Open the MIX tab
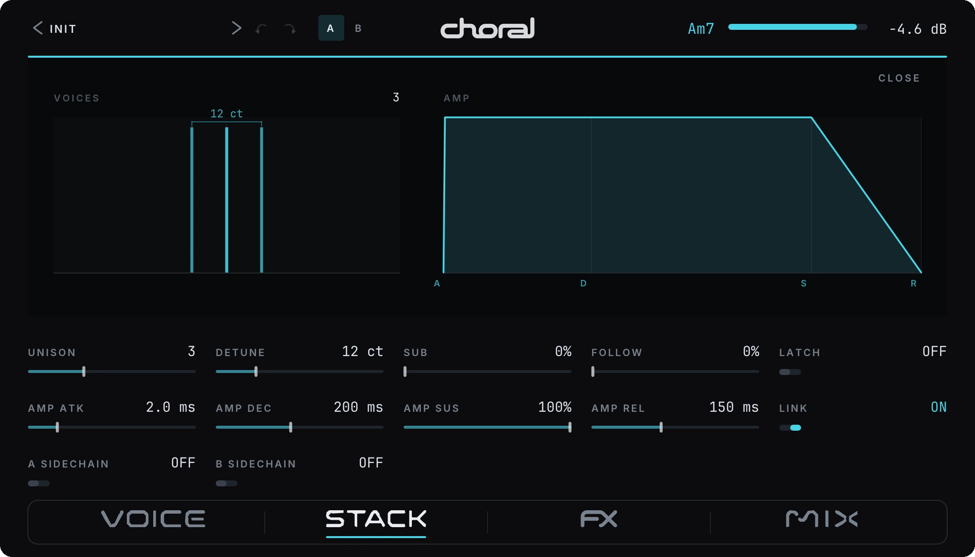The image size is (975, 557). click(x=822, y=519)
